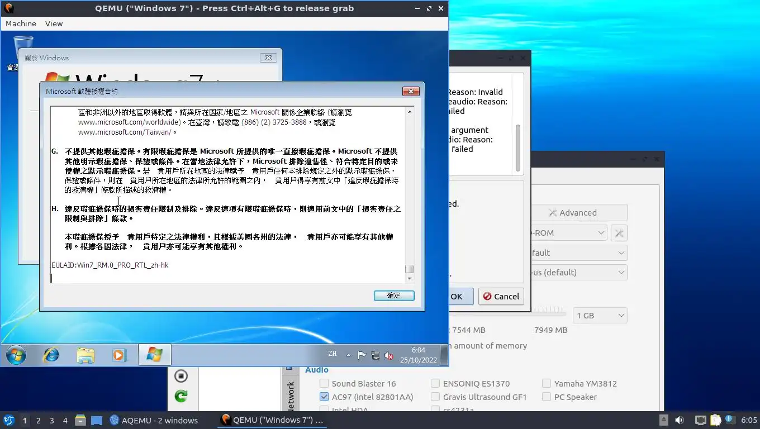Enable the ENSONIQ ES1370 checkbox
Screen dimensions: 760x429
(x=435, y=383)
